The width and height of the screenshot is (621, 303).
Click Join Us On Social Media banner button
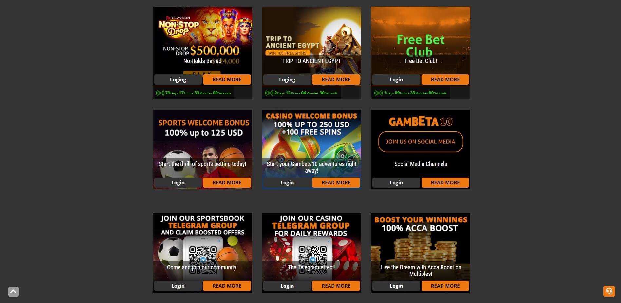tap(421, 142)
